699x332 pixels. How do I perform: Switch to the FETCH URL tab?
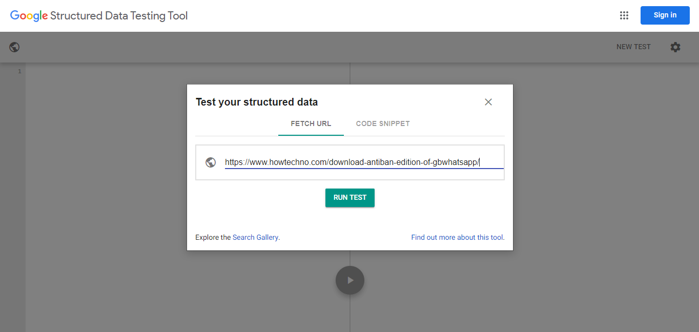click(x=311, y=123)
